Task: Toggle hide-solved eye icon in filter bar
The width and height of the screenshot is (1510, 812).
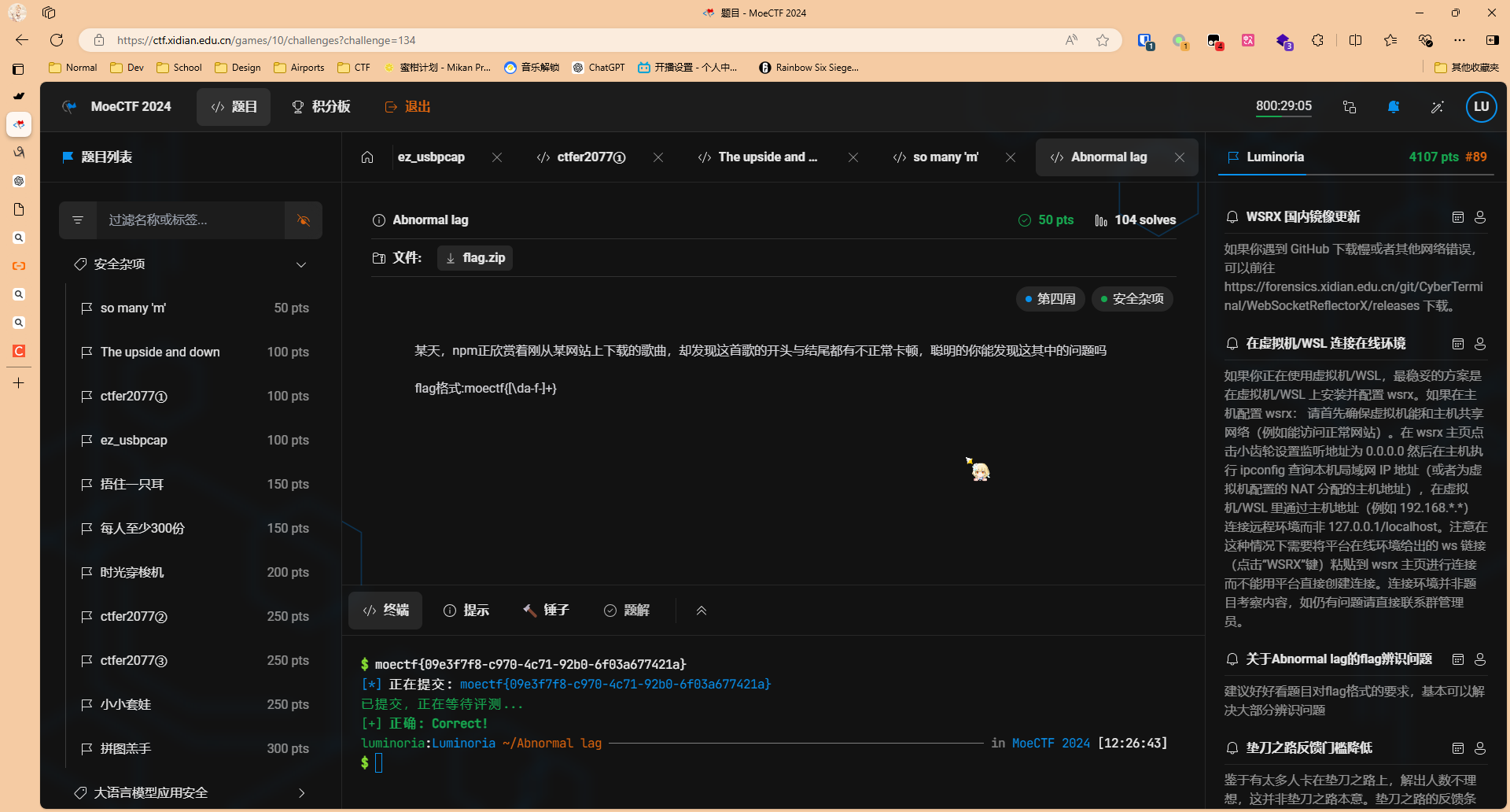Action: [304, 220]
